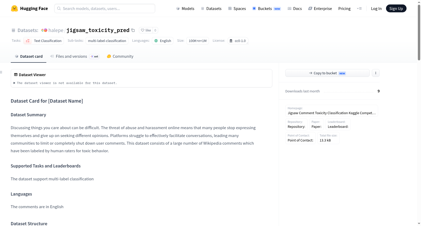Image resolution: width=421 pixels, height=226 pixels.
Task: Click the table-of-contents icon at left edge
Action: pos(1,72)
